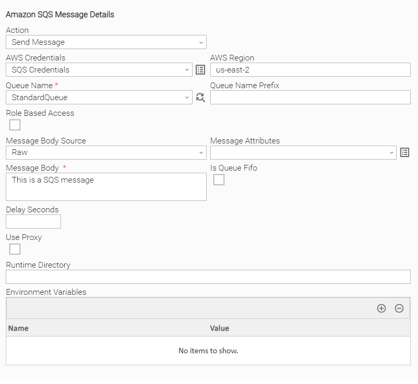Enable Role Based Access checkbox
418x384 pixels.
tap(15, 125)
